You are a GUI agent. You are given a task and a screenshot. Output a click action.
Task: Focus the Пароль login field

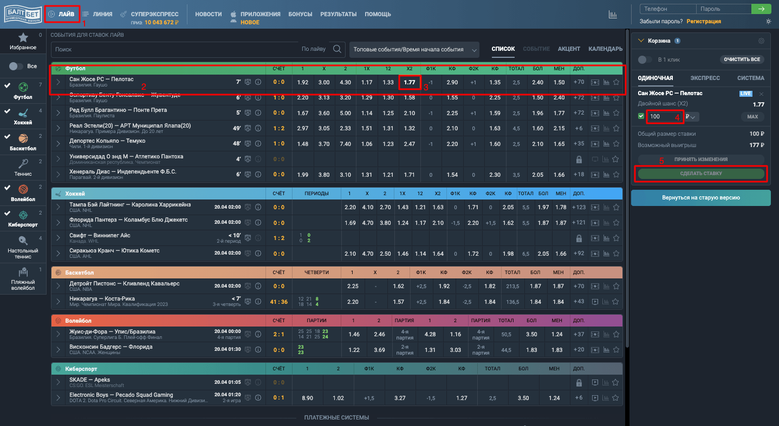(724, 9)
